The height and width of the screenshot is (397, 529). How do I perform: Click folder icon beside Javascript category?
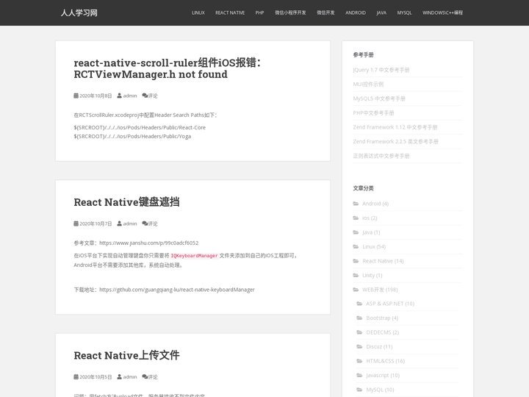(x=359, y=375)
